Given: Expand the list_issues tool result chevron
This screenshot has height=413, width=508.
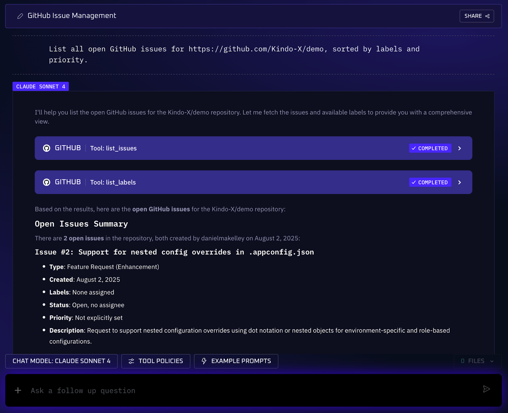Looking at the screenshot, I should click(459, 148).
